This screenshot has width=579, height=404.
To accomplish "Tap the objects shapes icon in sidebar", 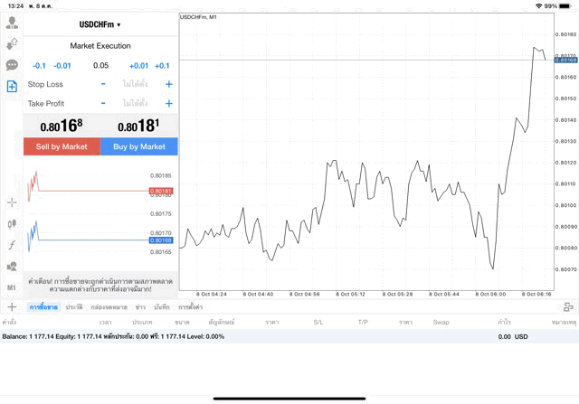I will 12,267.
